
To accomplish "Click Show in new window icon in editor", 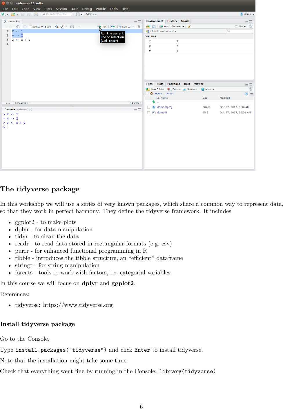I will click(17, 27).
